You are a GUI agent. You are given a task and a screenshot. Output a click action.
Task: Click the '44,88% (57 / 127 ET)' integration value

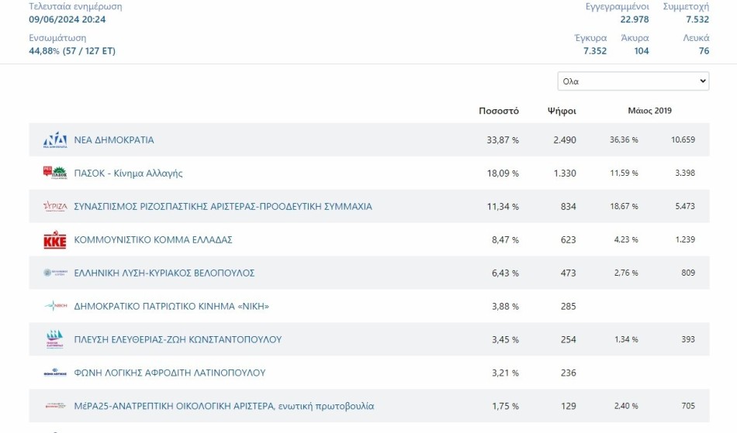point(72,50)
